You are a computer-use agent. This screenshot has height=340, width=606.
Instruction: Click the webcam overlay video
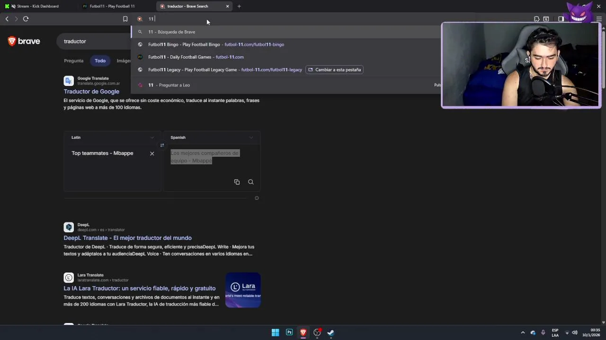pos(521,65)
